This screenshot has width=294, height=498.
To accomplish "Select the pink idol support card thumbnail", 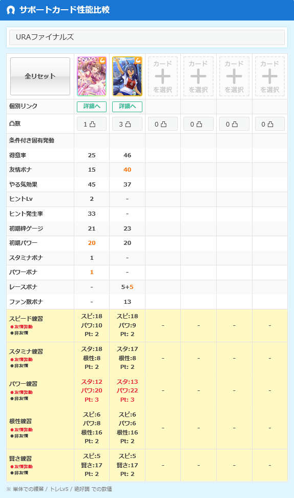I will [x=92, y=76].
